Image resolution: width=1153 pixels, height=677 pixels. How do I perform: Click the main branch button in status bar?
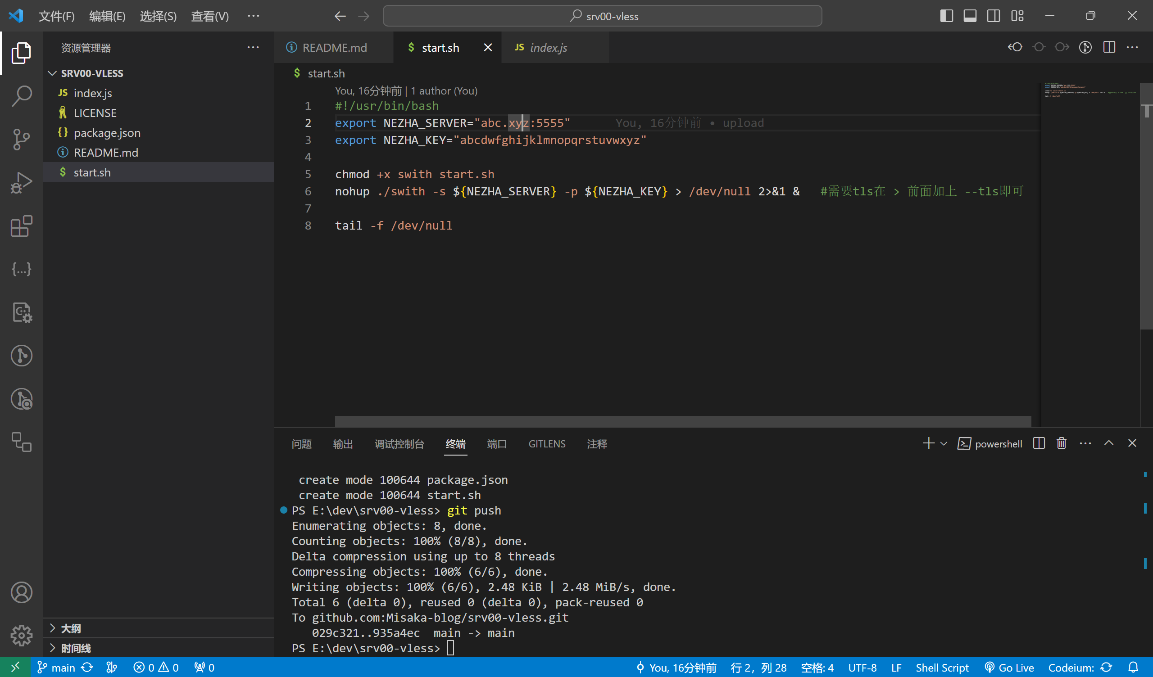(x=56, y=668)
